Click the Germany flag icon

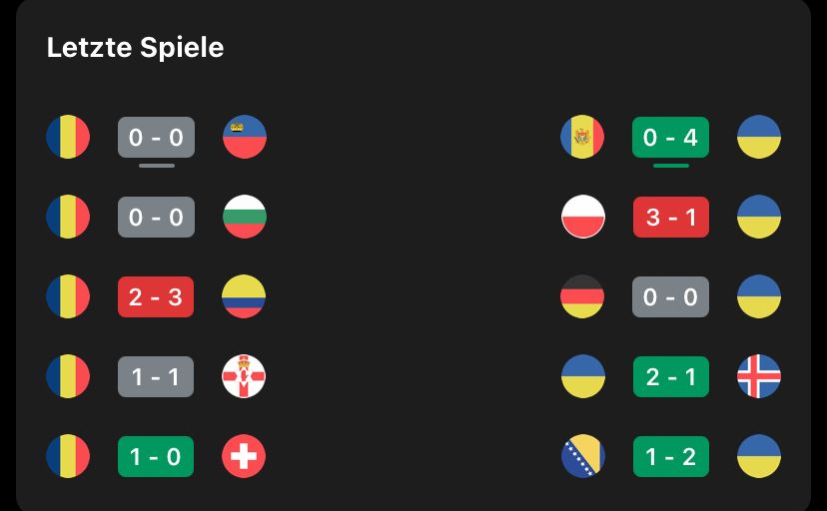click(583, 297)
